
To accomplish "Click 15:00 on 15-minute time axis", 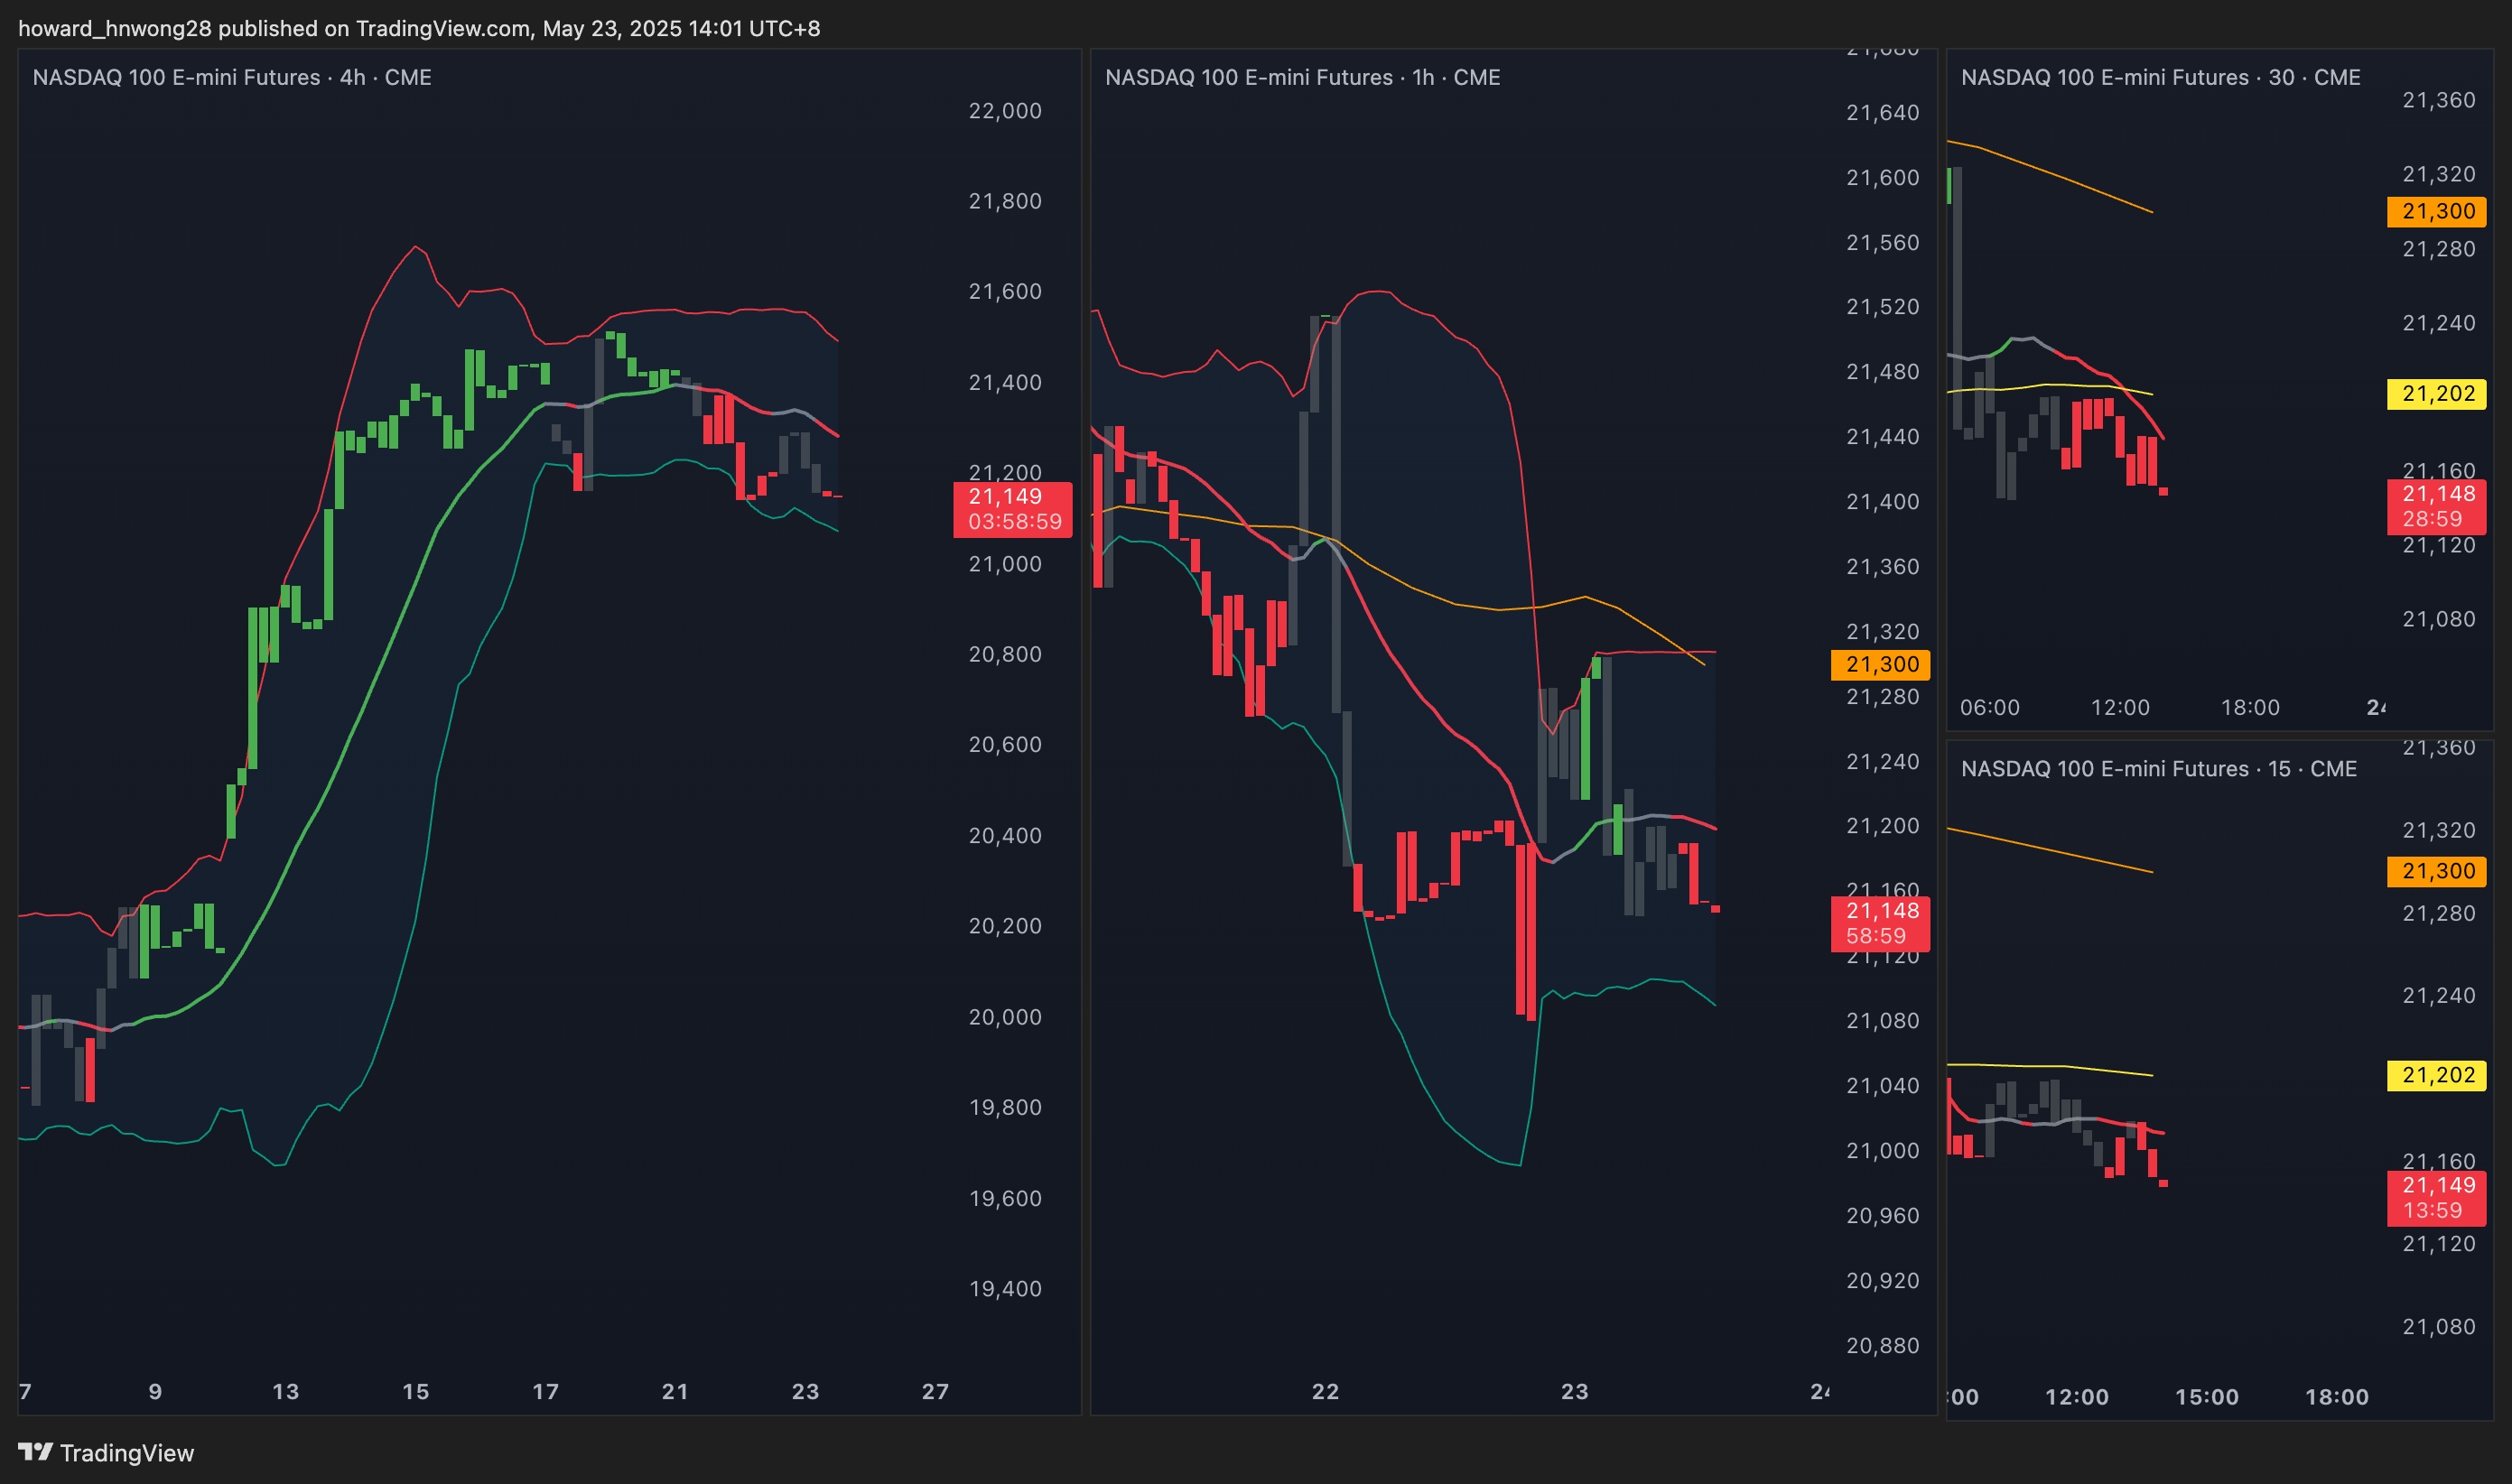I will [2206, 1397].
